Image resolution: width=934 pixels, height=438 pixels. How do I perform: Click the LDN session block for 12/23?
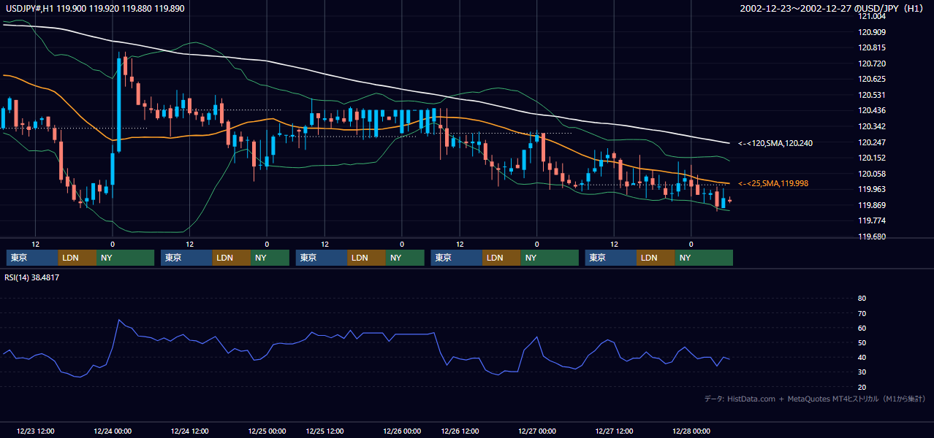[x=77, y=258]
